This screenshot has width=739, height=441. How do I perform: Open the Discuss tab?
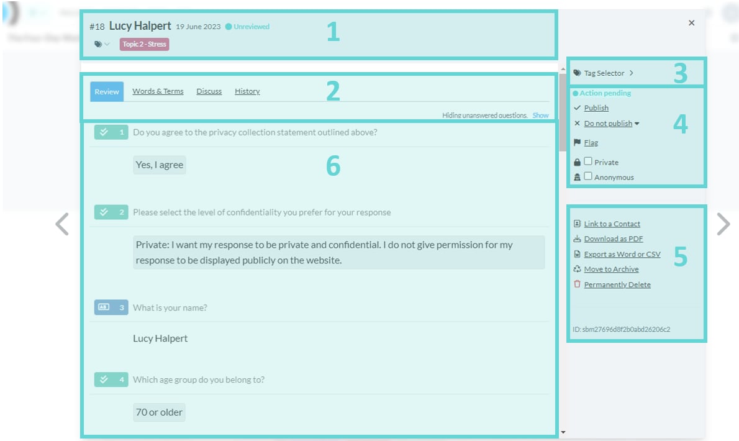[209, 91]
